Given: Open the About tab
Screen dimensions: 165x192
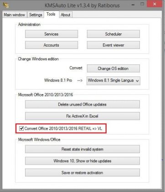Looking at the screenshot, I should click(x=66, y=15).
